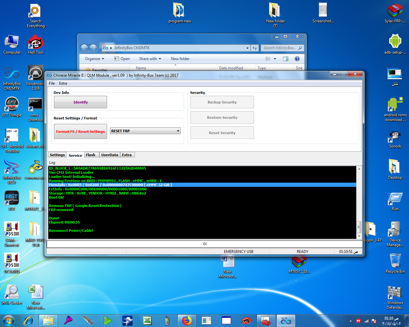Select the MT6572_16 archive on desktop
The image size is (409, 327).
299,264
